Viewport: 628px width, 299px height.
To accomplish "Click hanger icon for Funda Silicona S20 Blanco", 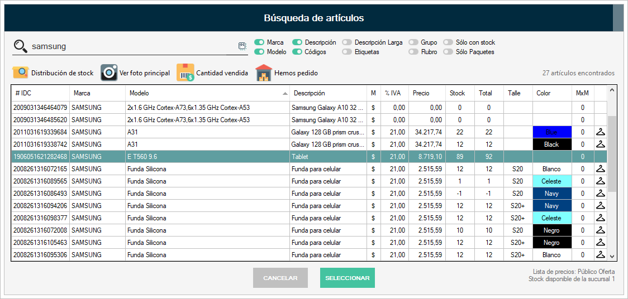I will click(x=600, y=169).
